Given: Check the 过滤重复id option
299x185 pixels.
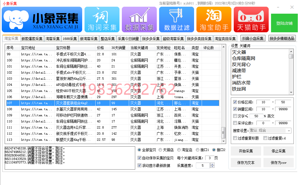Looking at the screenshot, I should pyautogui.click(x=265, y=138).
